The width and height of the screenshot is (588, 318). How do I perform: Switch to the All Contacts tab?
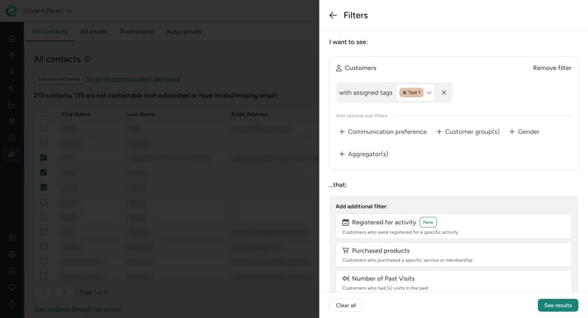point(49,32)
